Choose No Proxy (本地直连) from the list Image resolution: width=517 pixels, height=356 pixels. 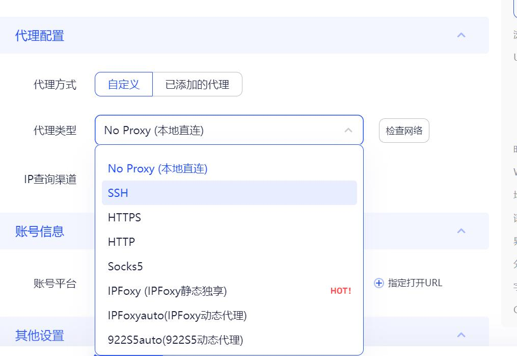tap(158, 168)
